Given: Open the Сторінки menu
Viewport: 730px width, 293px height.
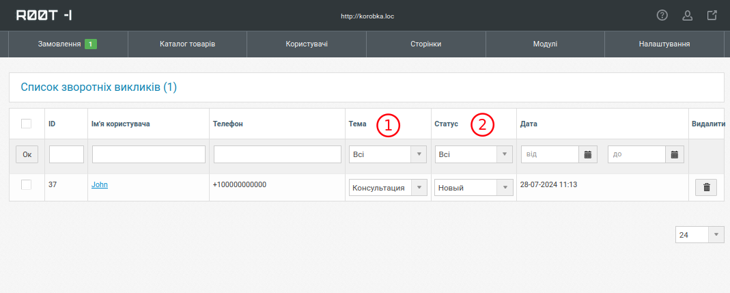Looking at the screenshot, I should (425, 44).
